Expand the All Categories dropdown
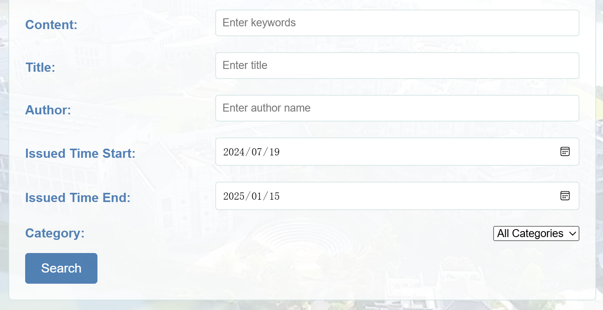Viewport: 603px width, 310px height. pyautogui.click(x=536, y=233)
